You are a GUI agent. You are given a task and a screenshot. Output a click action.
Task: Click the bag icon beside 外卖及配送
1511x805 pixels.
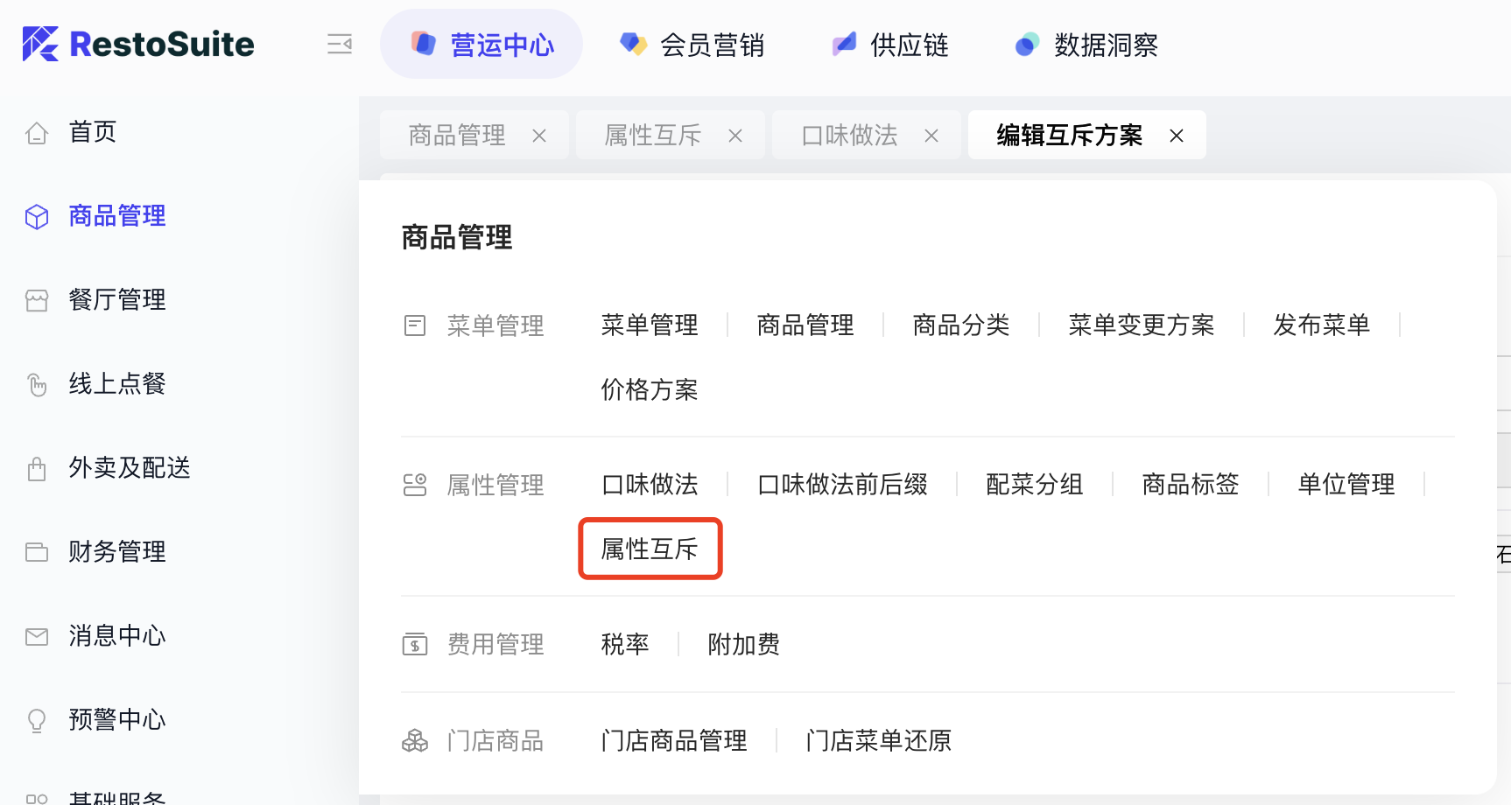(37, 469)
